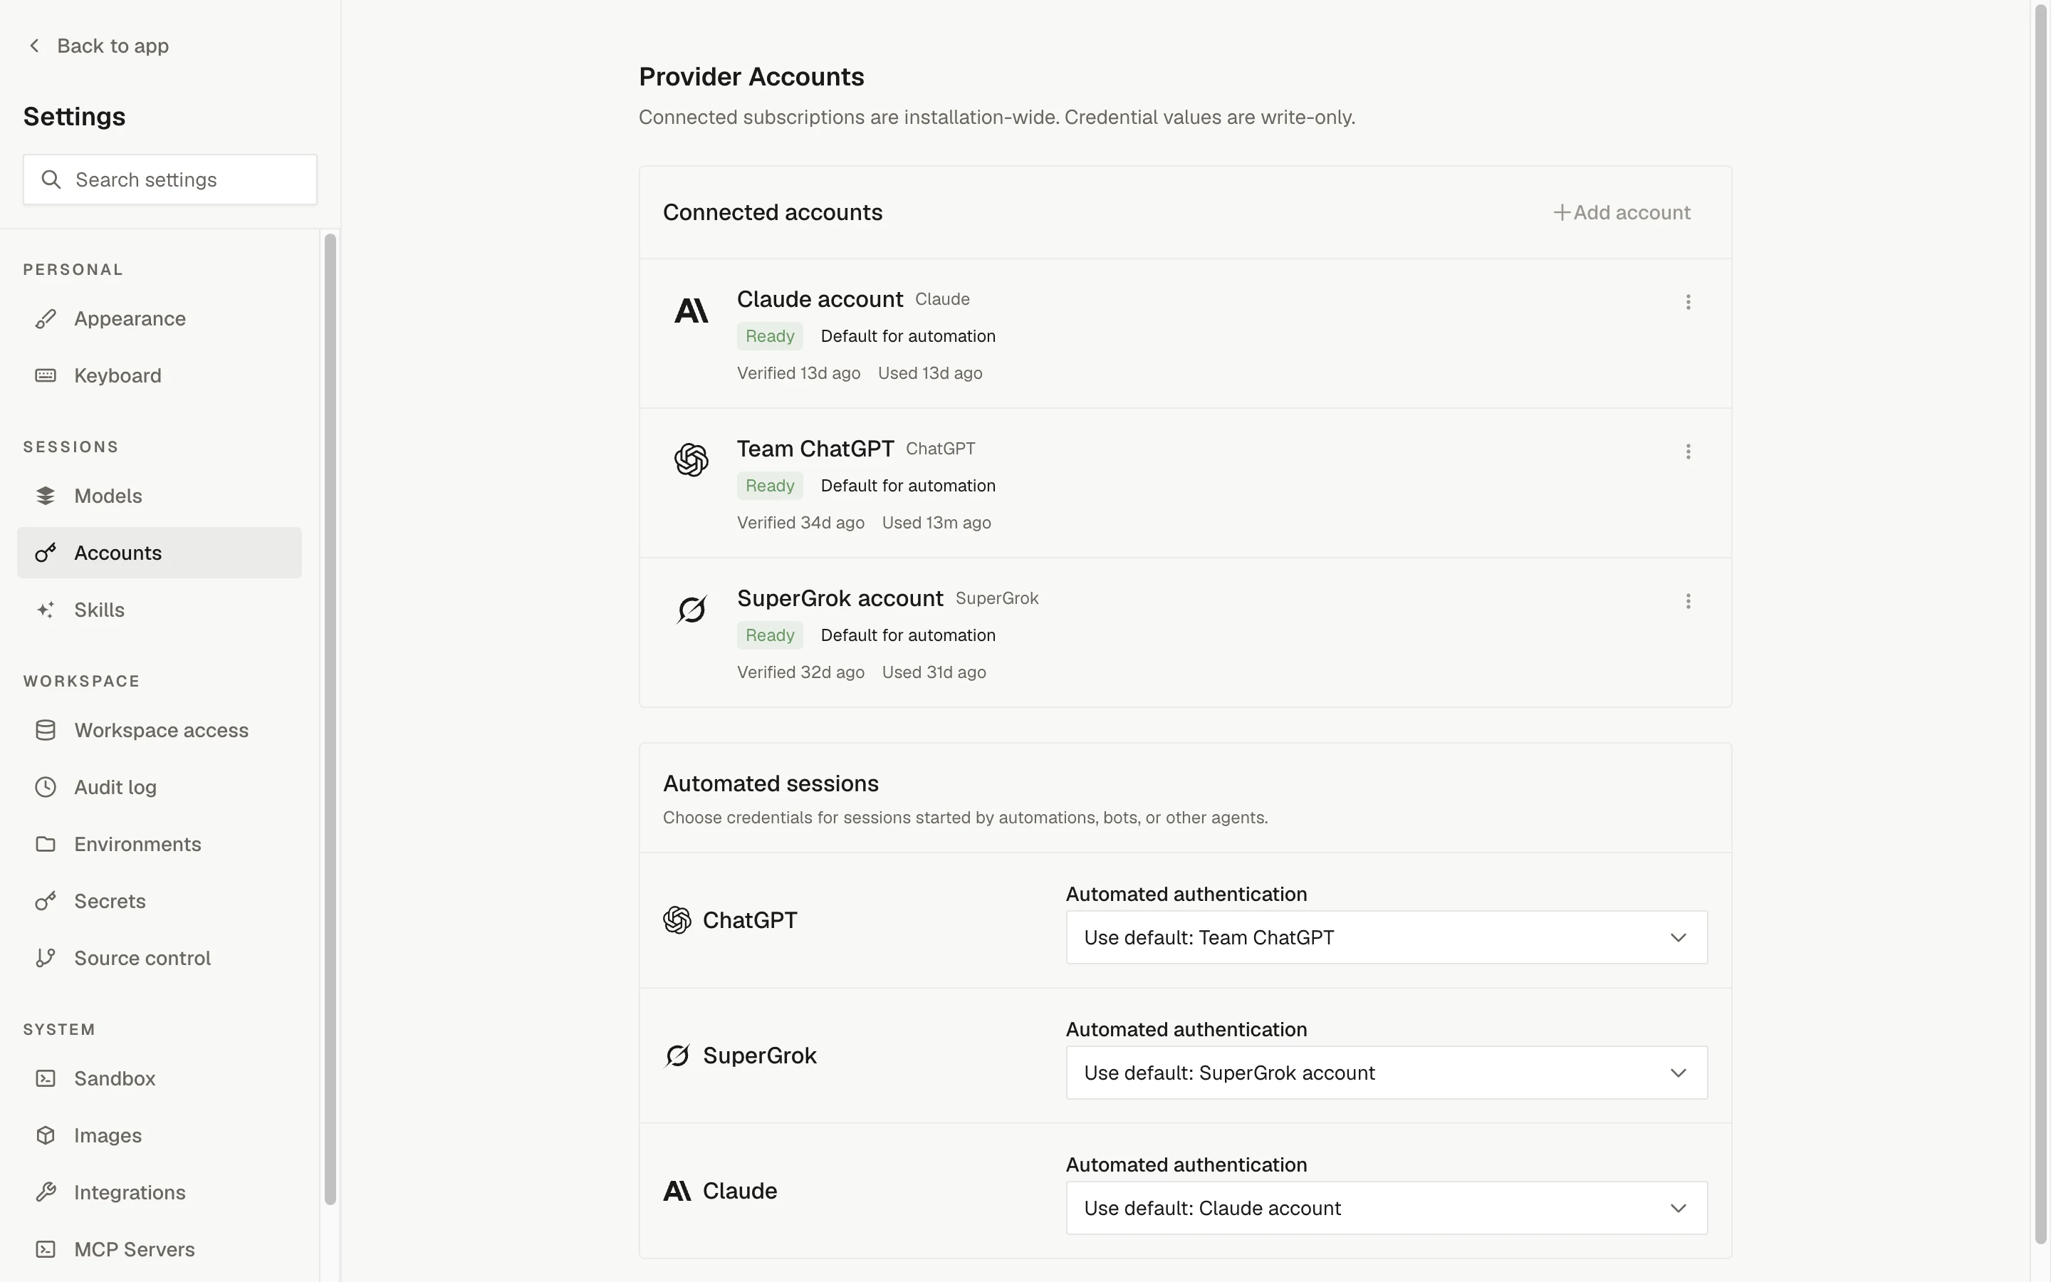This screenshot has width=2051, height=1282.
Task: Select Models in the sidebar
Action: [x=160, y=496]
